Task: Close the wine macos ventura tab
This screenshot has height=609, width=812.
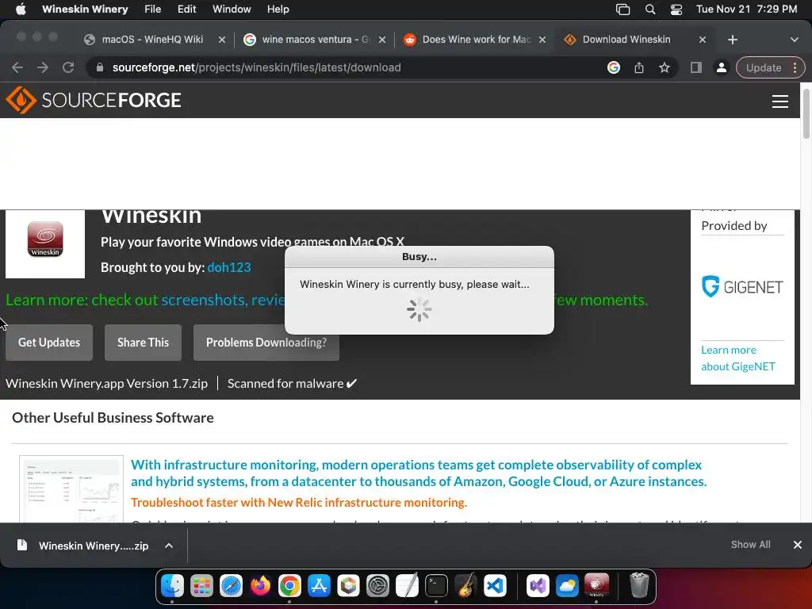Action: tap(382, 40)
